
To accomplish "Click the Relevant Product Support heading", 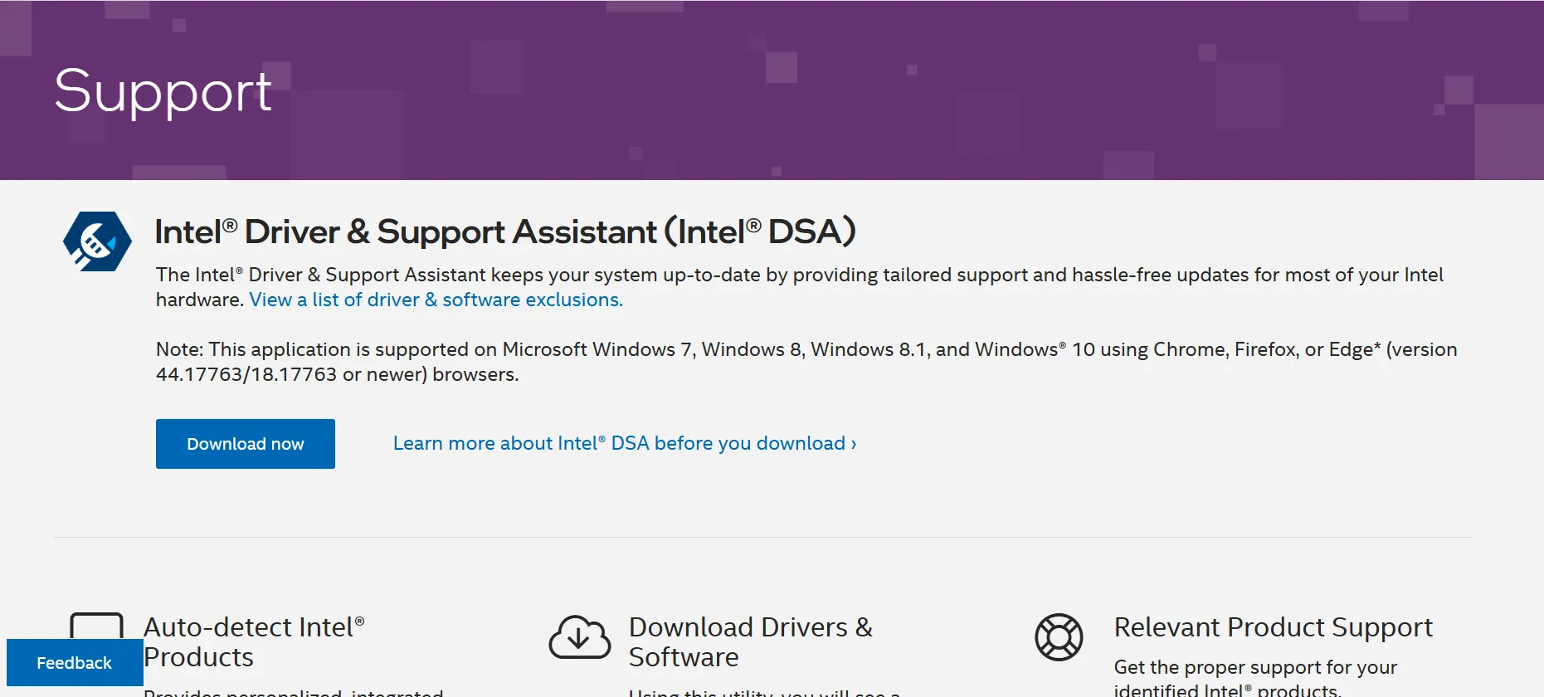I will 1273,627.
